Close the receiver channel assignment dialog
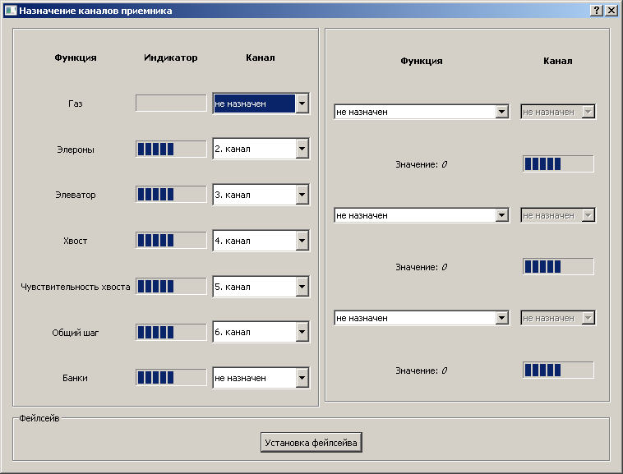Viewport: 623px width, 474px height. click(x=611, y=11)
